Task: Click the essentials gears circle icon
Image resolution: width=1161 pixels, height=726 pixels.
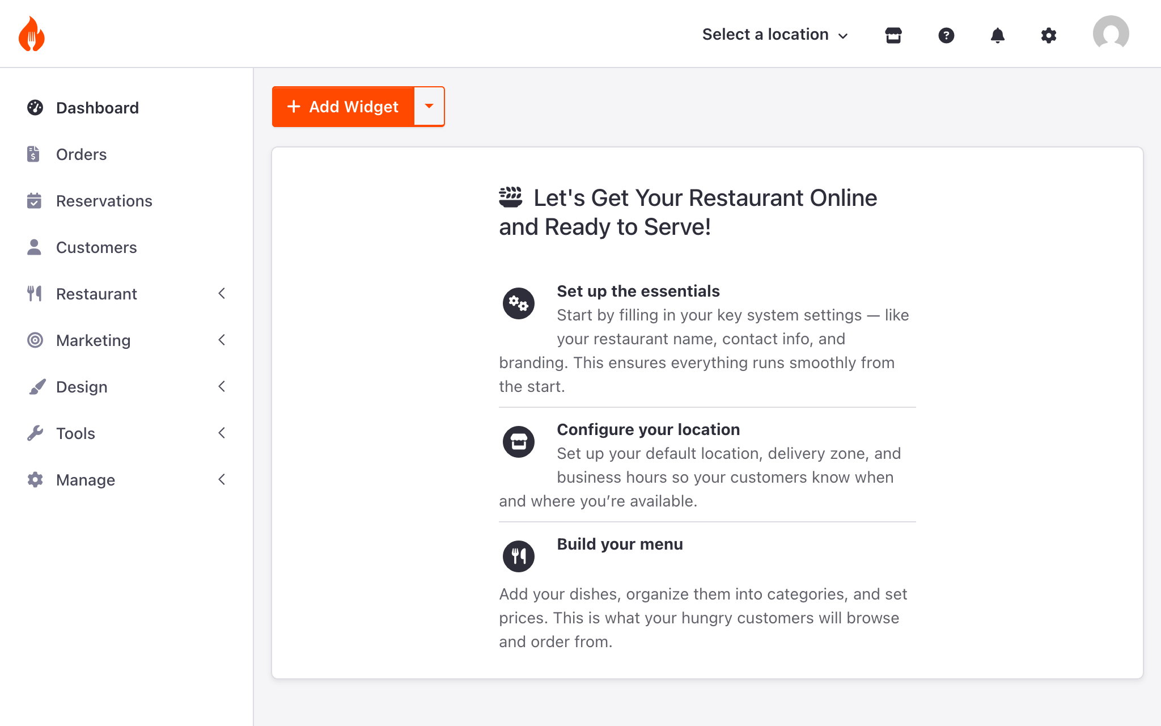Action: (x=518, y=303)
